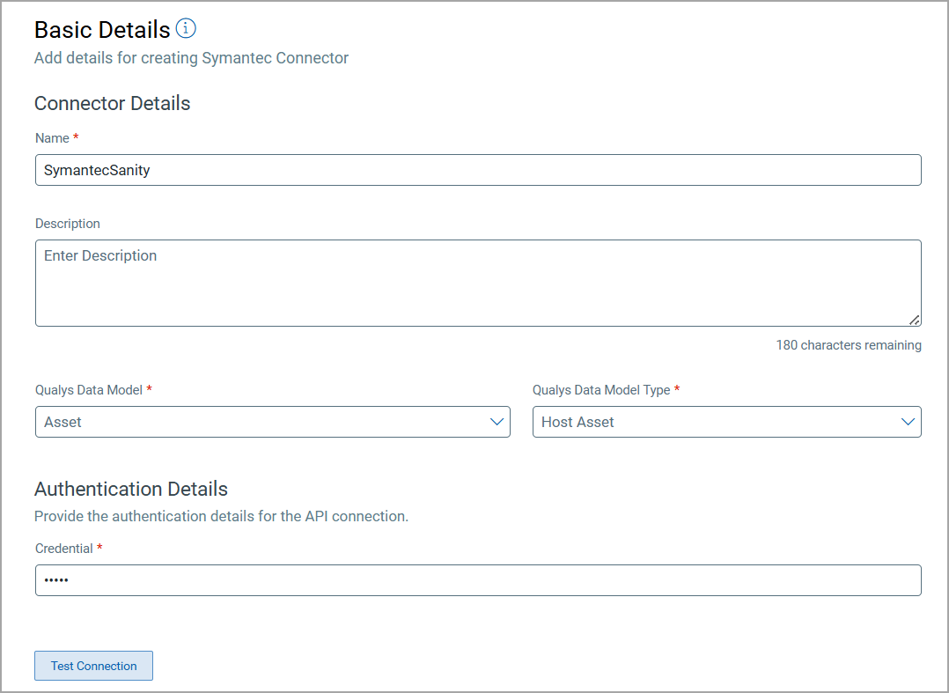Focus the Enter Description text area
Image resolution: width=949 pixels, height=693 pixels.
(478, 283)
